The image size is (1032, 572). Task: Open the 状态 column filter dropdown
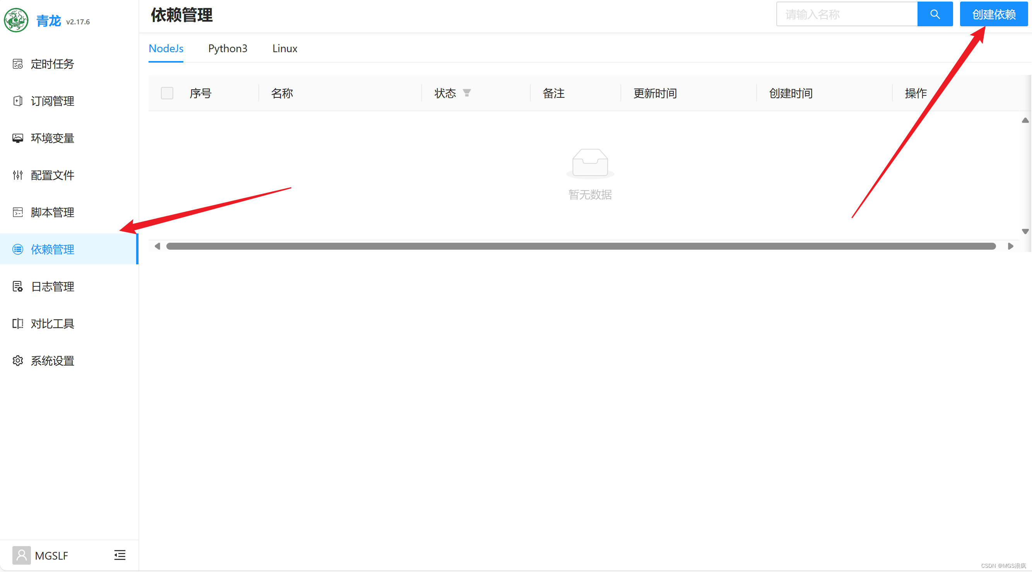point(467,93)
